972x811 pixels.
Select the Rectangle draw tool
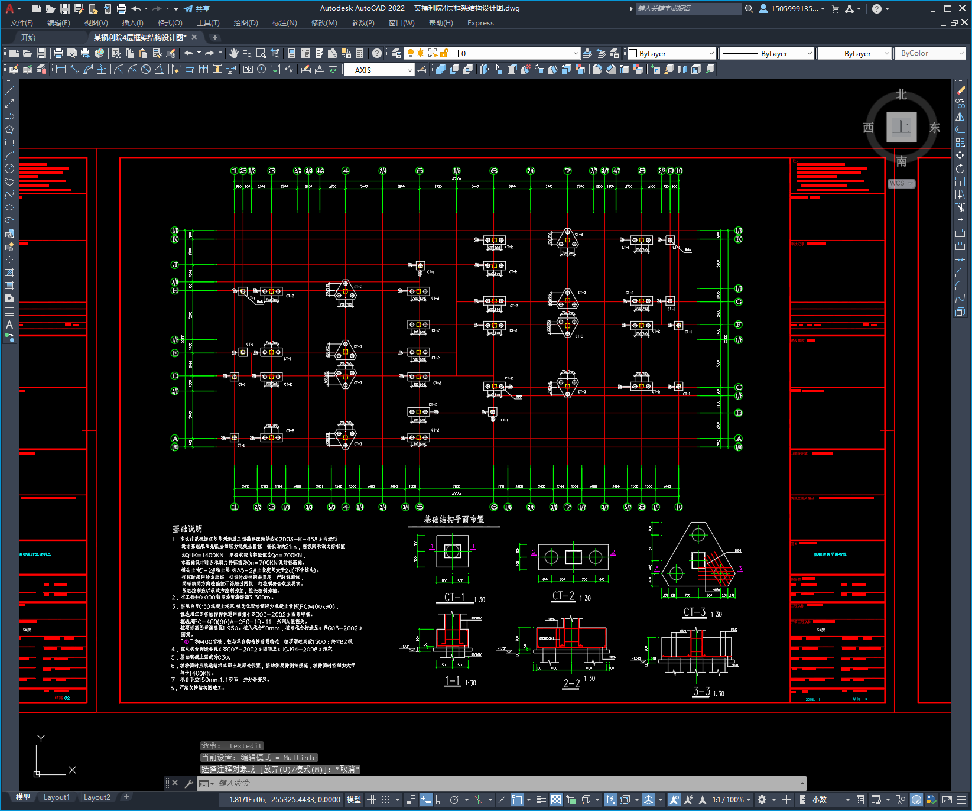[x=9, y=142]
